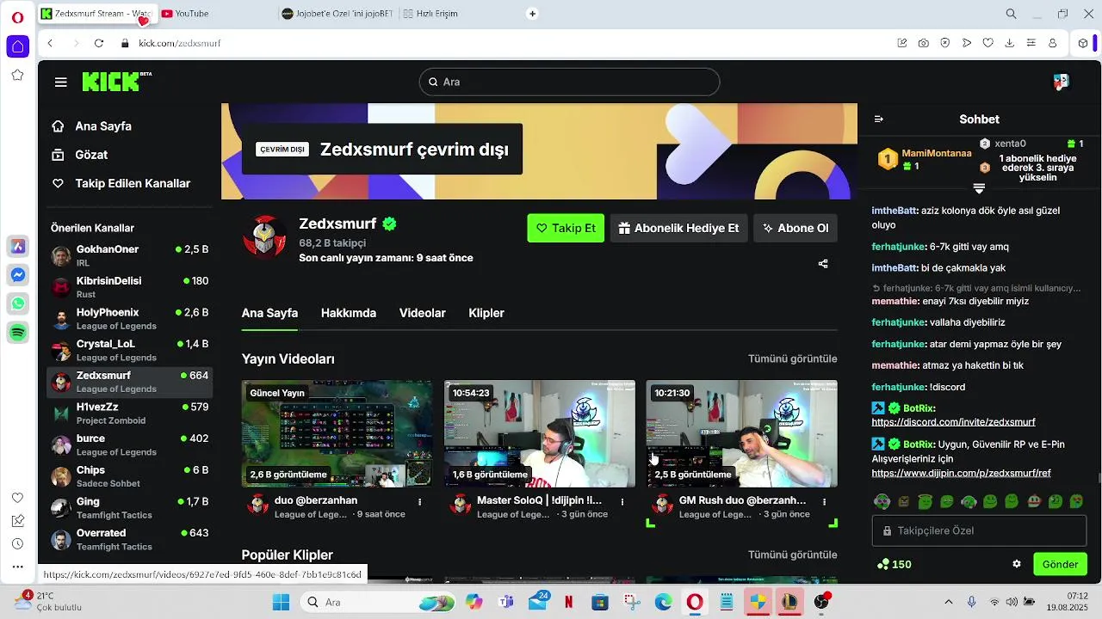Image resolution: width=1102 pixels, height=619 pixels.
Task: Open the Kick hamburger menu
Action: 60,82
